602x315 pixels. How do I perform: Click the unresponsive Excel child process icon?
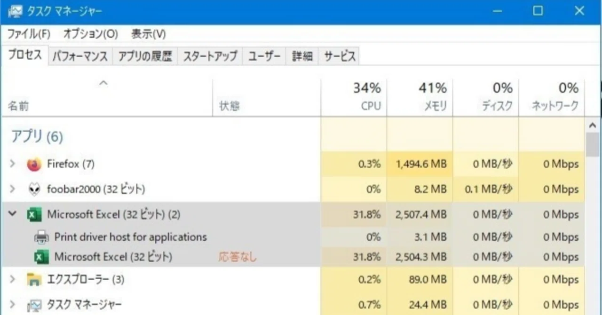tap(41, 257)
